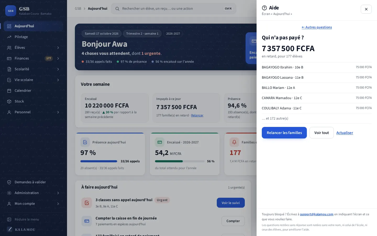
Task: Click the Compter button
Action: (233, 221)
